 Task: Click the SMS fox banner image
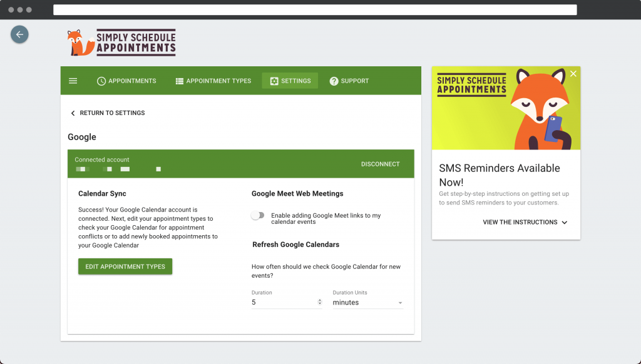[506, 108]
